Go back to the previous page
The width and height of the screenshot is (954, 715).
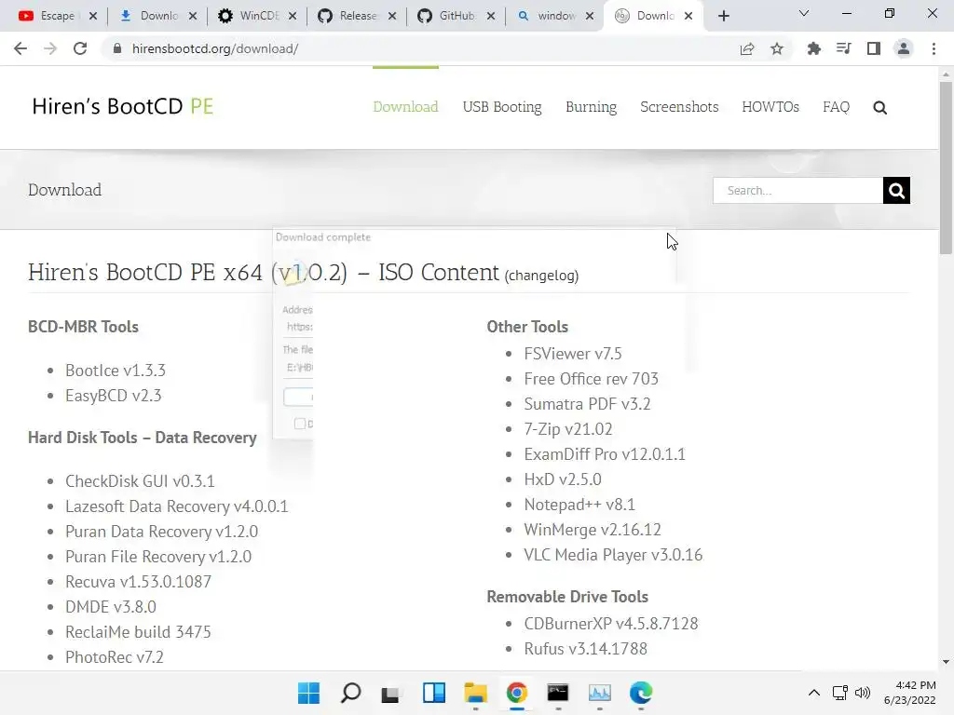coord(20,48)
